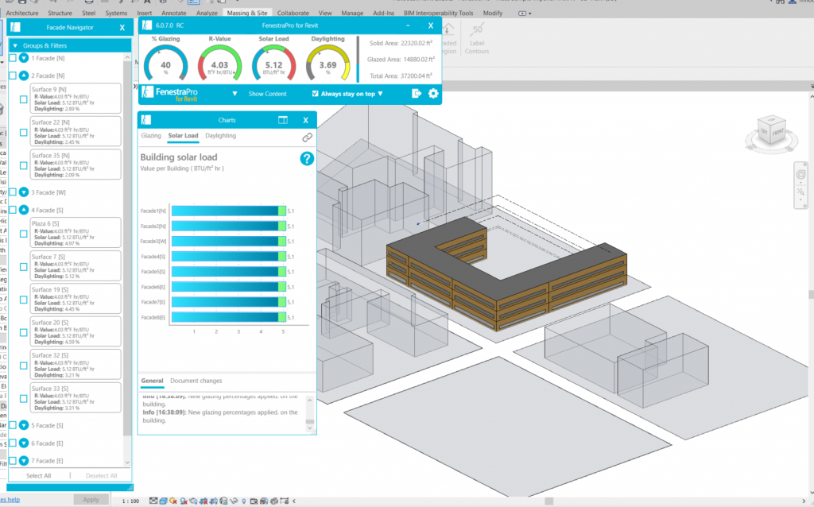Click Deselect All in Facade Navigator
The width and height of the screenshot is (814, 507).
[101, 476]
